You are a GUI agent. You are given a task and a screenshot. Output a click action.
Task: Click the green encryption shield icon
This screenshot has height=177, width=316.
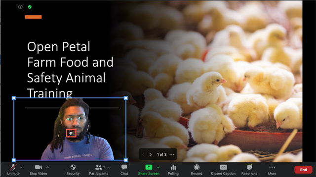[x=30, y=7]
